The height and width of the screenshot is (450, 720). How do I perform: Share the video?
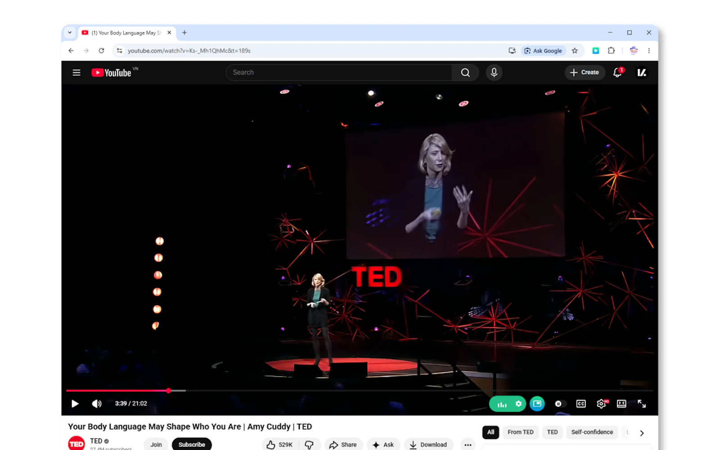[x=343, y=445]
